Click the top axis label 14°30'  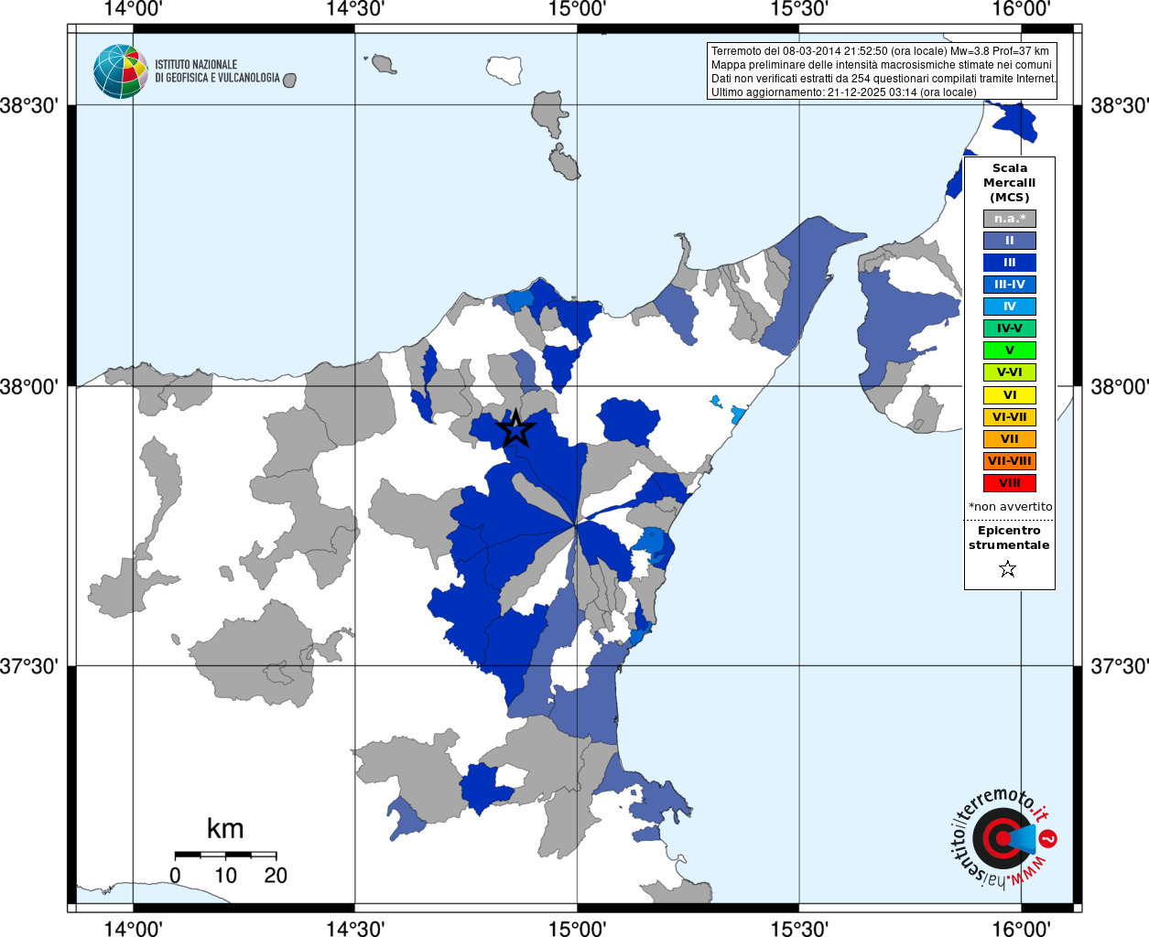click(355, 10)
